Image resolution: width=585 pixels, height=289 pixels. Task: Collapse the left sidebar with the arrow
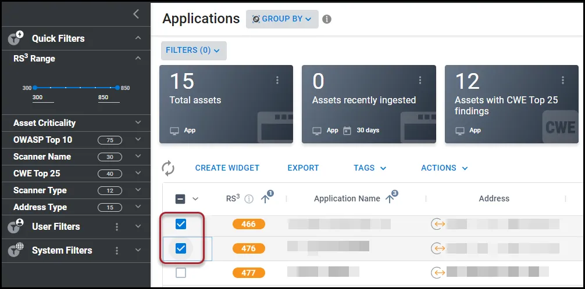click(x=136, y=14)
